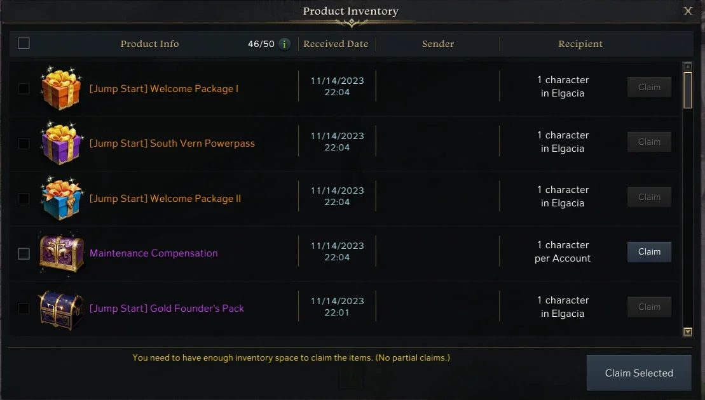Close the Product Inventory window
Screen dimensions: 705x400
click(688, 11)
